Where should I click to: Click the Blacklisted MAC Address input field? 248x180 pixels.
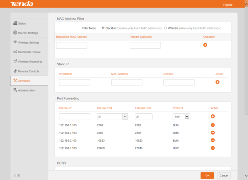tap(72, 45)
